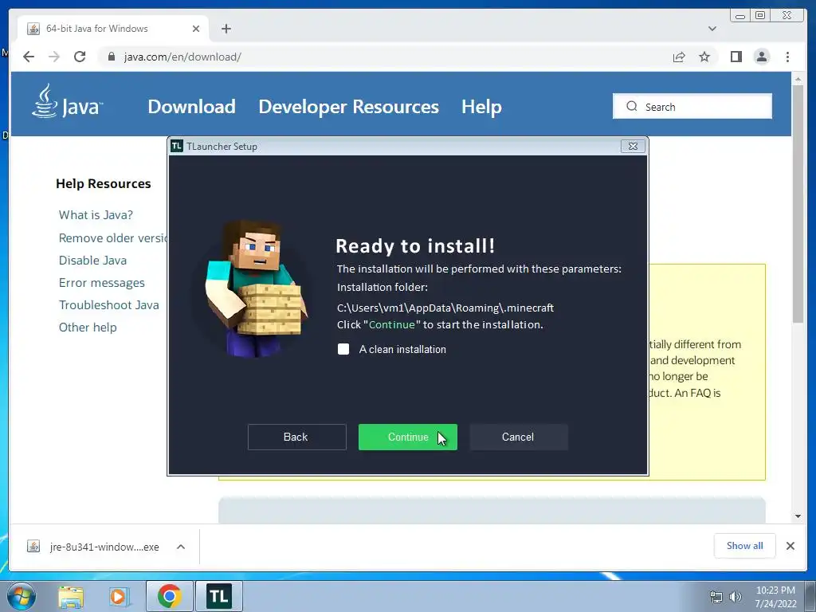Open the Windows Start menu
The width and height of the screenshot is (816, 612).
pyautogui.click(x=22, y=596)
